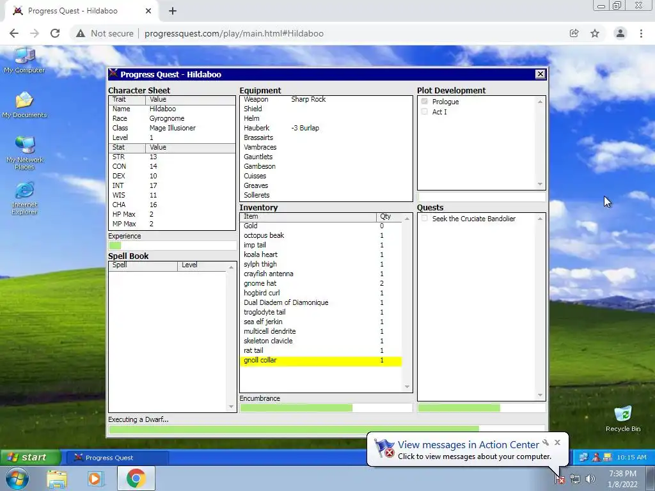Click Inventory list scroll down arrow

pos(407,387)
